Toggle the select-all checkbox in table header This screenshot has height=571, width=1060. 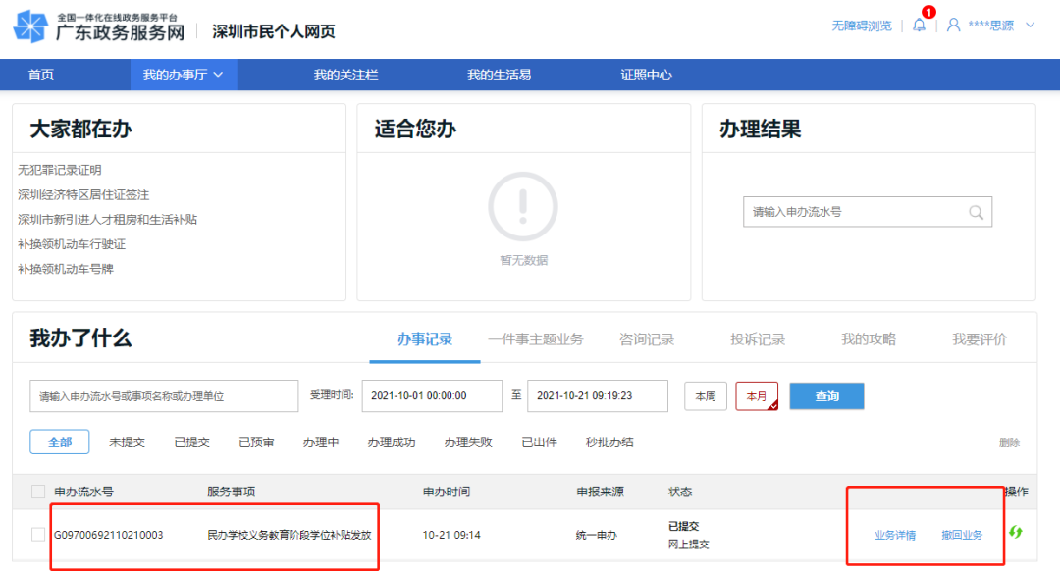(x=38, y=492)
